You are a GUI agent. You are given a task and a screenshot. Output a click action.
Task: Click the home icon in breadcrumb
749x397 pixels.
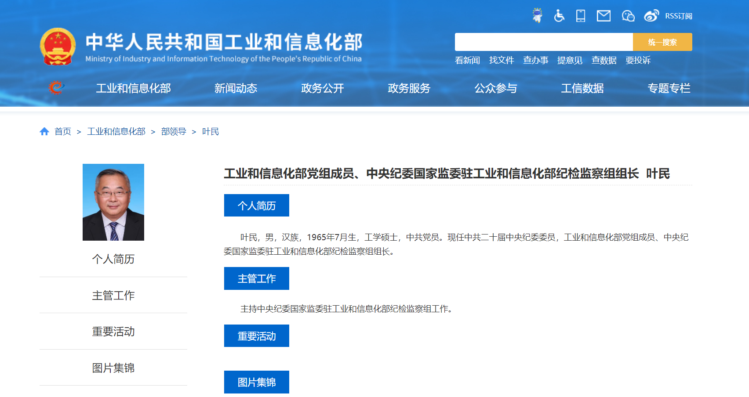coord(44,132)
